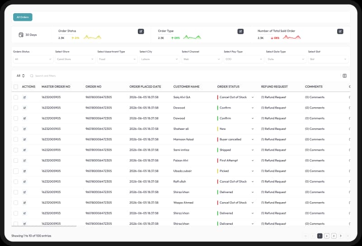Sort by ORDER STATUS column header
Viewport: 362px width, 246px height.
pyautogui.click(x=228, y=87)
